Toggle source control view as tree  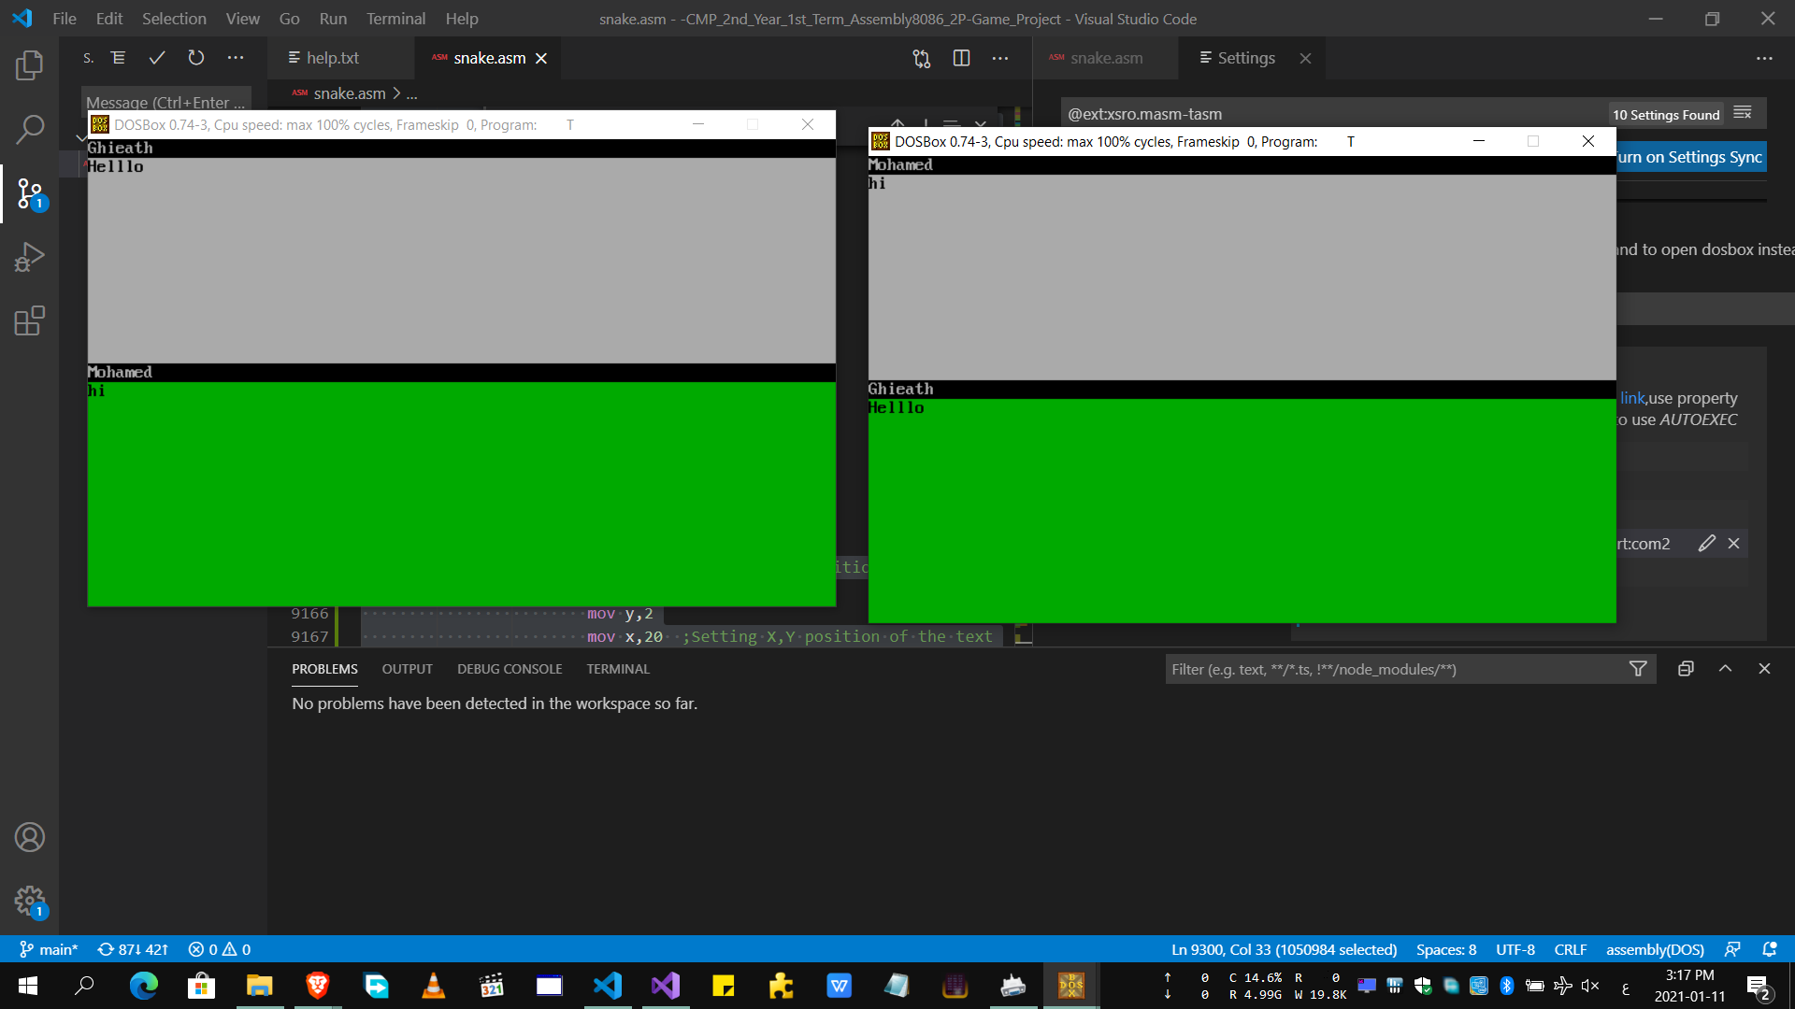118,58
